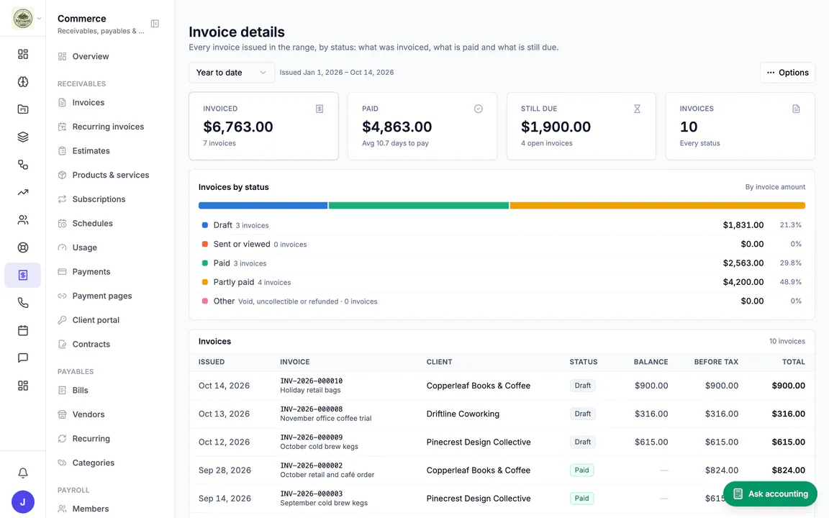Open Payments in the sidebar
The height and width of the screenshot is (518, 829).
click(x=91, y=272)
